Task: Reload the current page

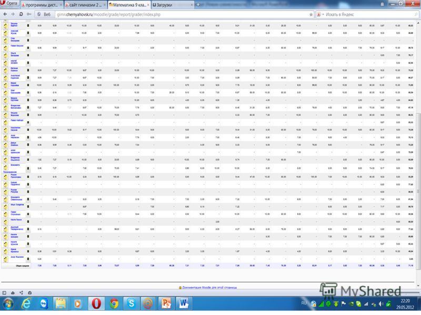Action: [21, 14]
